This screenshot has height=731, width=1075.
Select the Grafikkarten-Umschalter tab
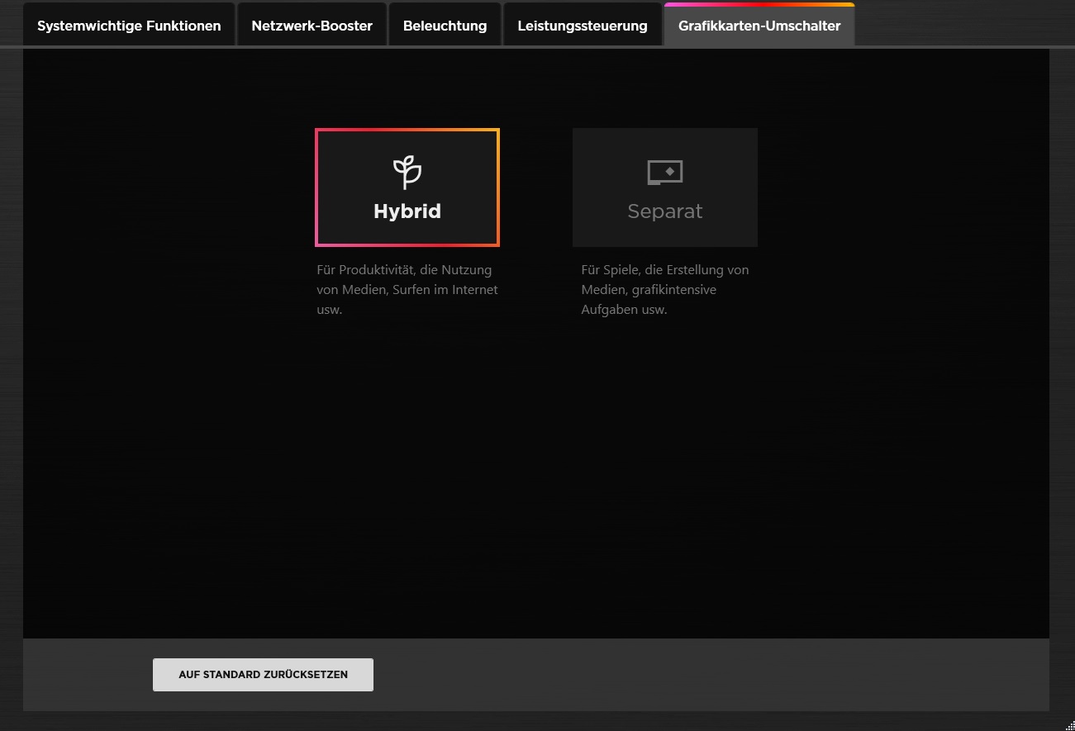click(x=759, y=25)
